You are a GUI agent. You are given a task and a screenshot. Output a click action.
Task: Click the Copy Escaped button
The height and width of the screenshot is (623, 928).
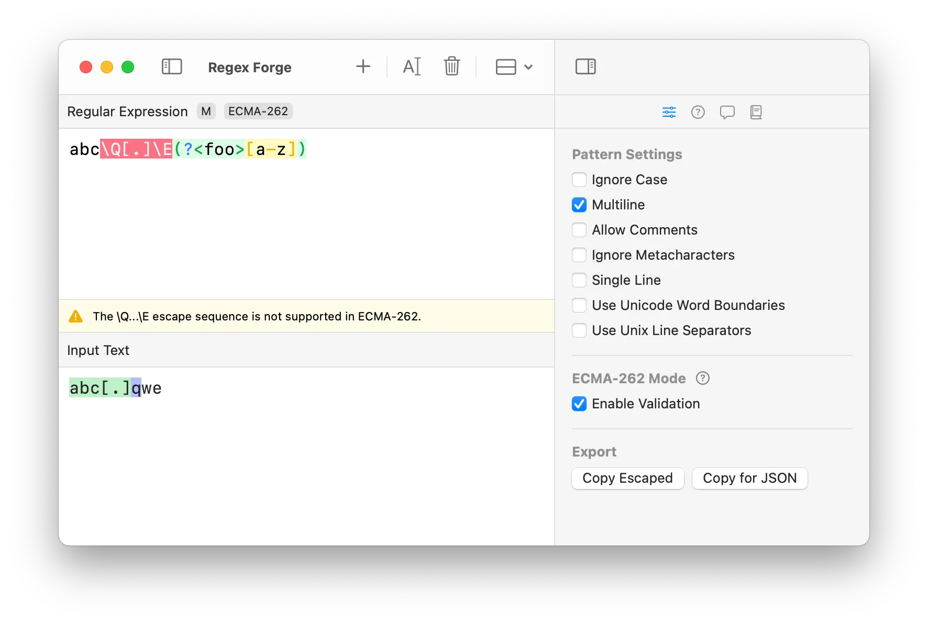tap(627, 478)
